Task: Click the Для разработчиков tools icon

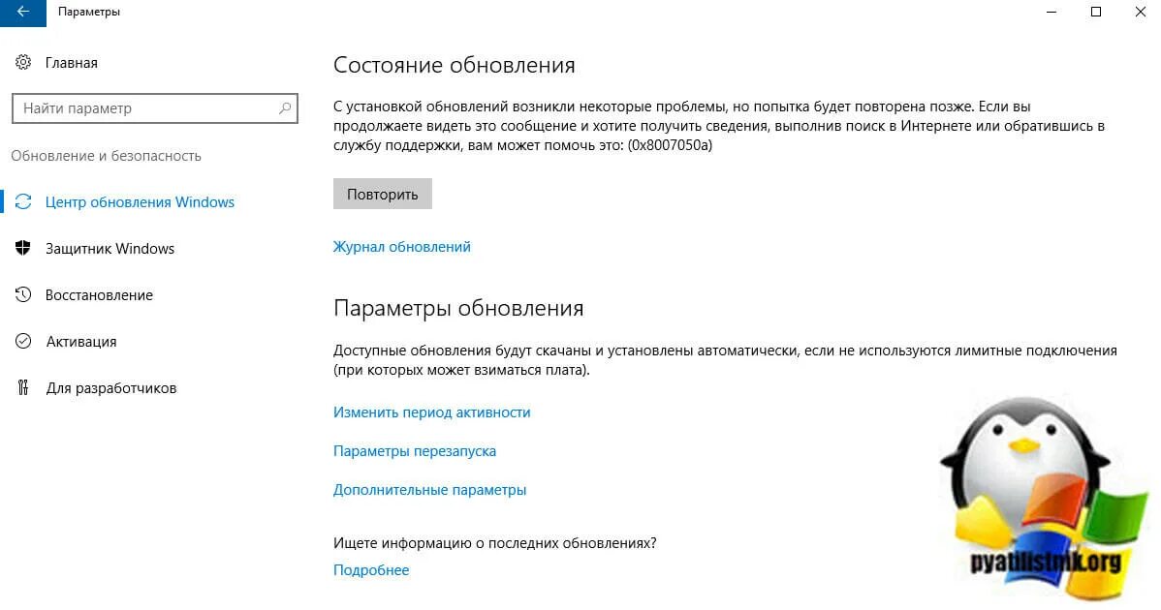Action: tap(23, 387)
